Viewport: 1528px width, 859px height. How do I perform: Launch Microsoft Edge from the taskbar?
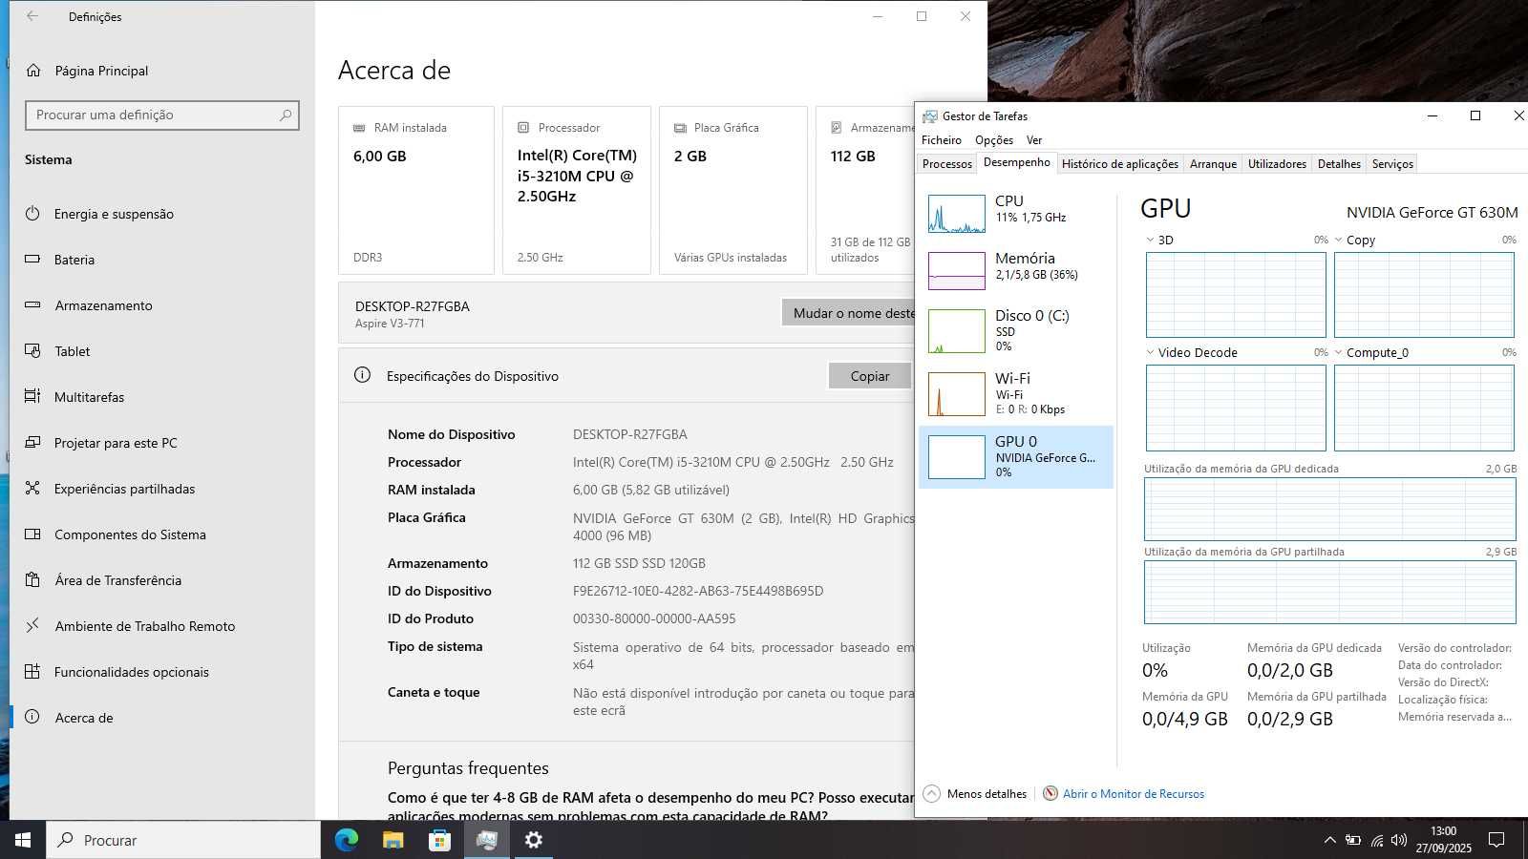point(346,840)
